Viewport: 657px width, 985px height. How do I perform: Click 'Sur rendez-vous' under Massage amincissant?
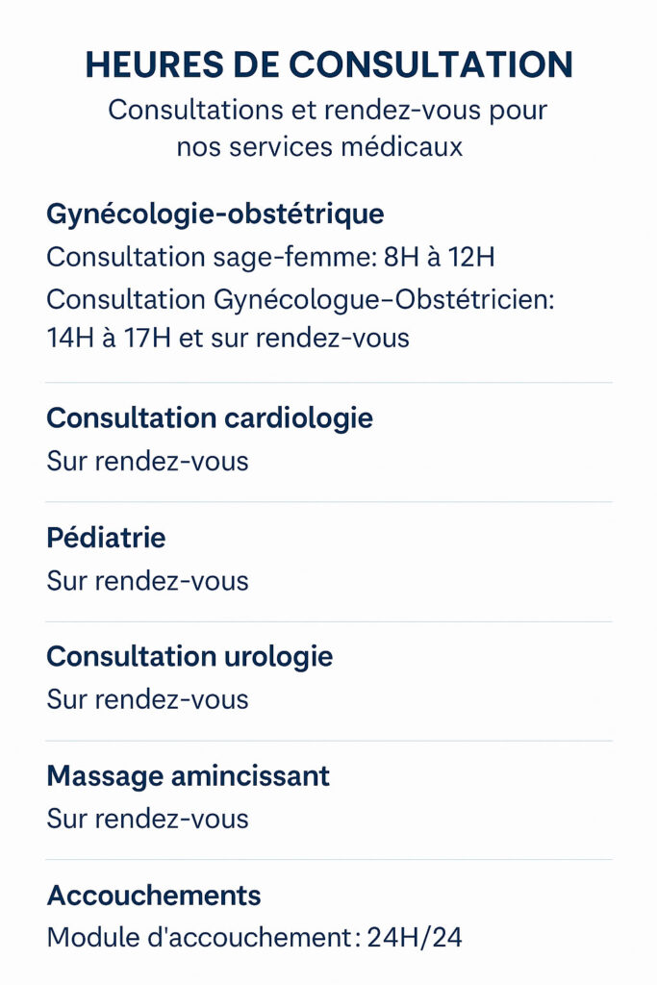click(x=147, y=819)
